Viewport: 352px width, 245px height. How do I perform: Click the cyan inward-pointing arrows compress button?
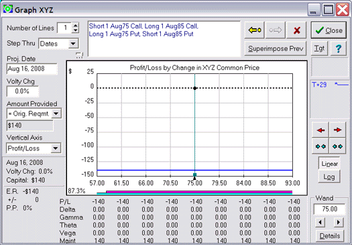coord(320,146)
